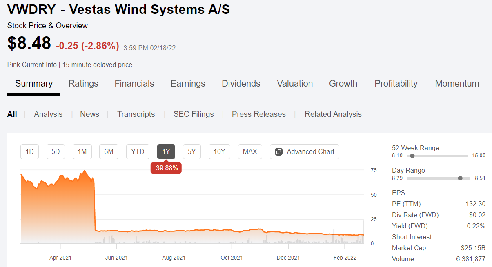Set chart range to 1M
This screenshot has width=492, height=267.
82,151
